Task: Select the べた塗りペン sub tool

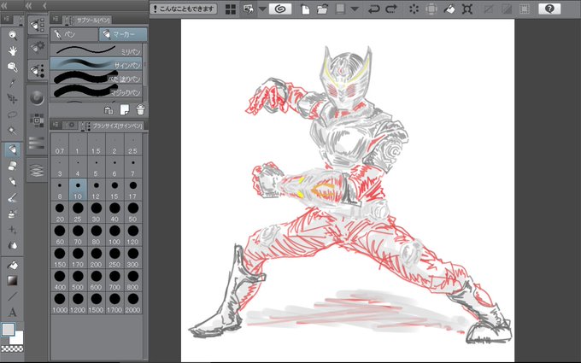Action: coord(96,78)
